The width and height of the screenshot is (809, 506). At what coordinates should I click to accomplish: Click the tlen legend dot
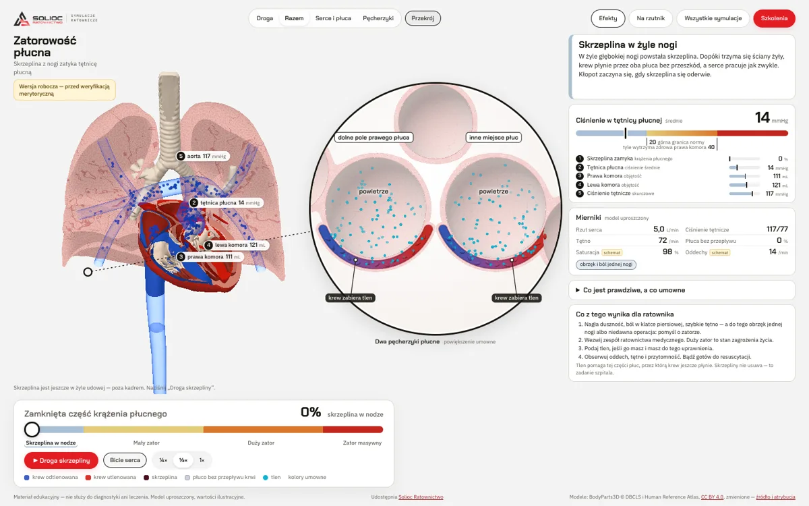tap(266, 477)
